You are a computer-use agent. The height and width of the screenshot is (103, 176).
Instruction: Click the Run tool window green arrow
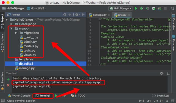[x=56, y=96]
